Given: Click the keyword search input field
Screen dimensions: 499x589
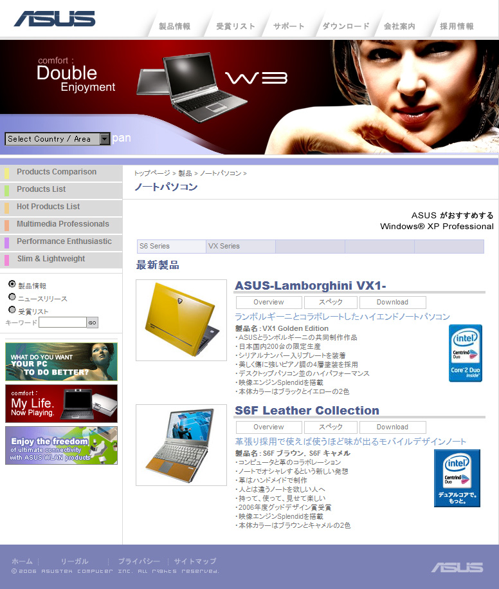Looking at the screenshot, I should [62, 323].
